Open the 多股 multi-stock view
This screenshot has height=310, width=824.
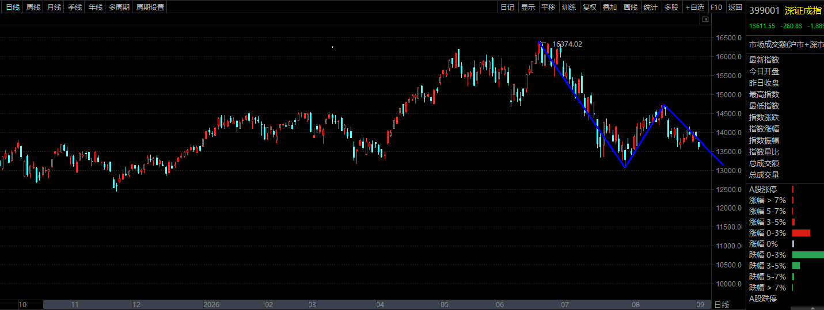[671, 7]
